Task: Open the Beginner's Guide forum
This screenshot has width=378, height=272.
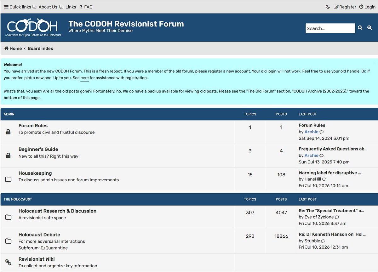Action: (38, 149)
